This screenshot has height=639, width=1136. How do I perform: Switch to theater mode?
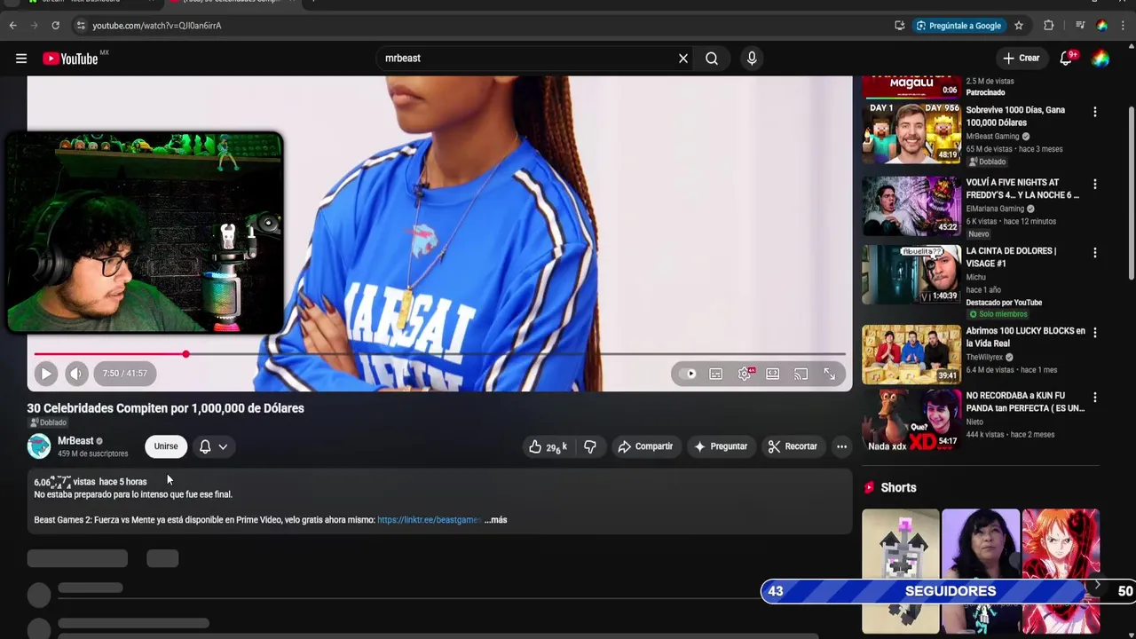click(773, 374)
